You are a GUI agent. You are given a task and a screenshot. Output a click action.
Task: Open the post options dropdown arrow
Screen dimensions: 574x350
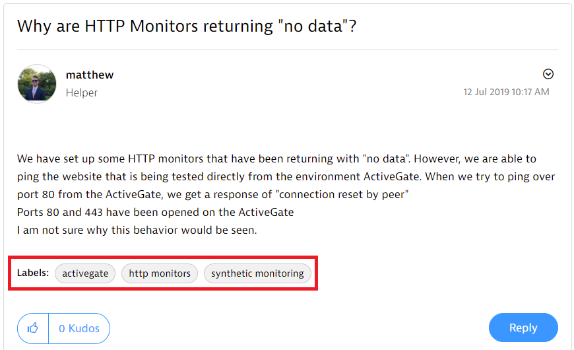click(548, 74)
